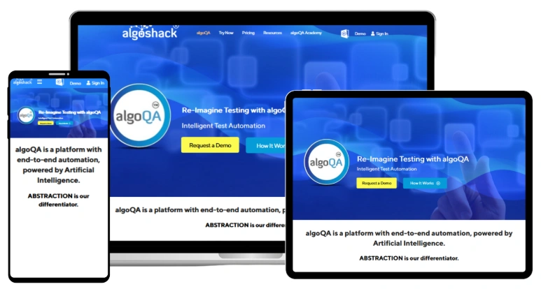Open Resources menu on laptop

[272, 33]
